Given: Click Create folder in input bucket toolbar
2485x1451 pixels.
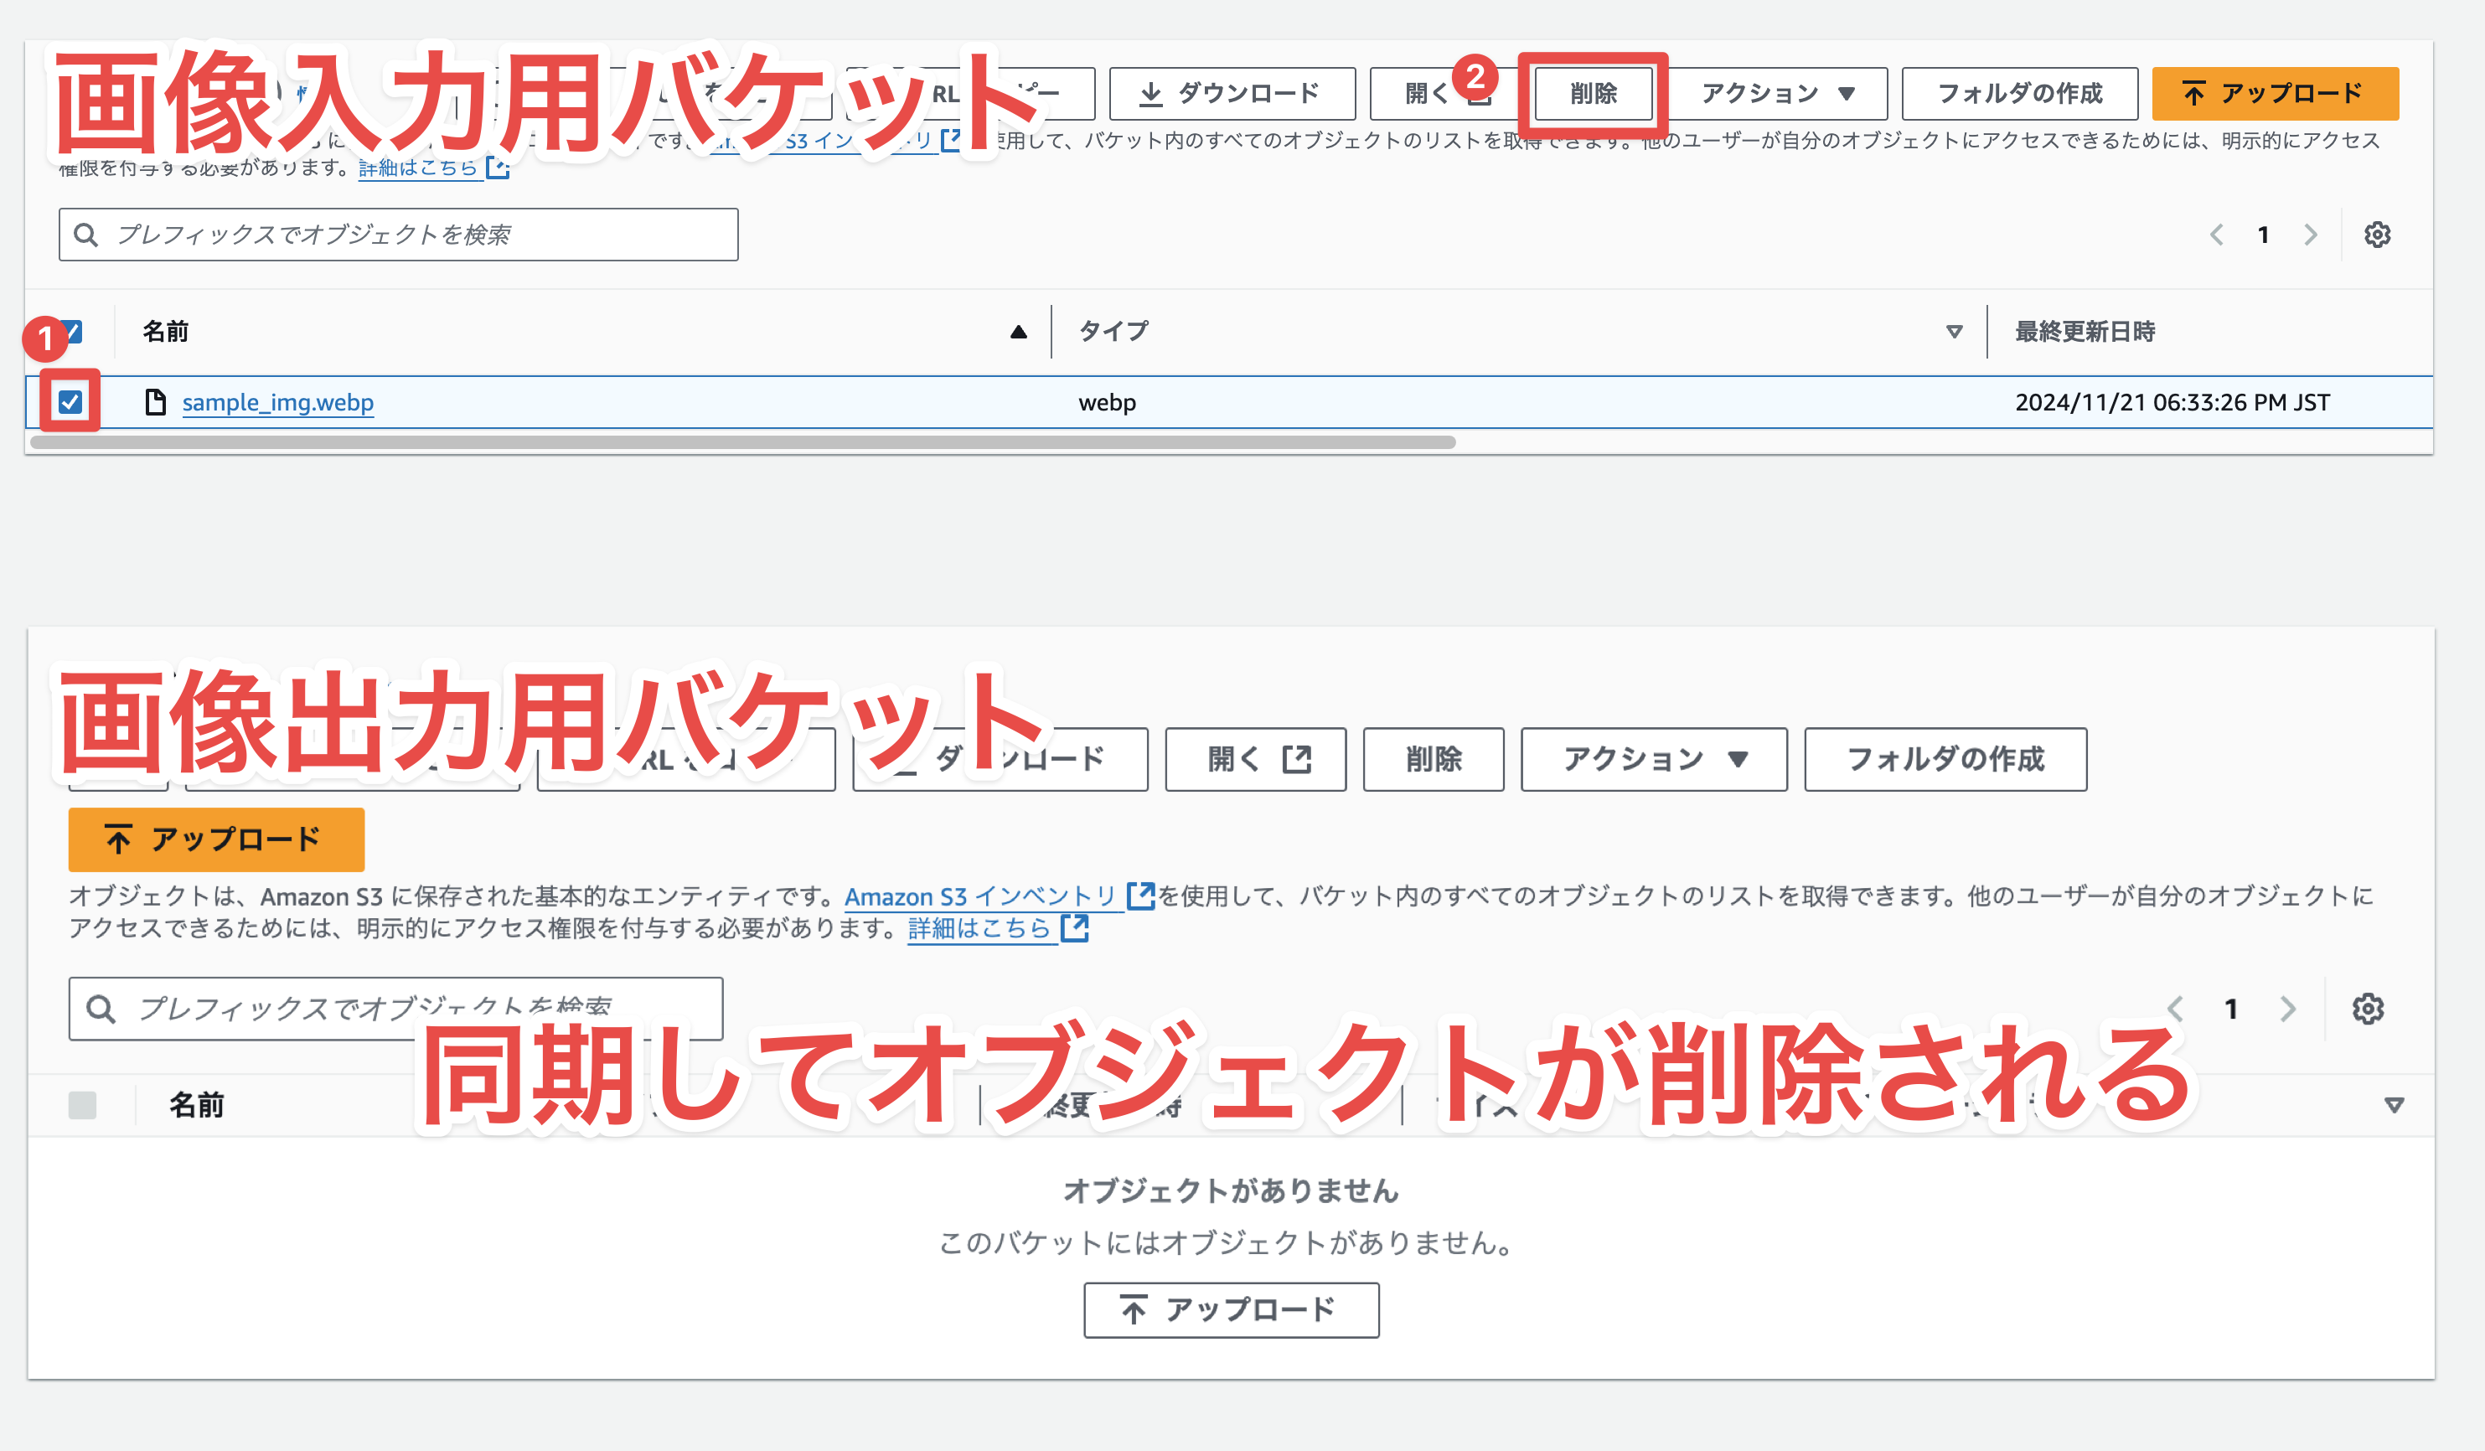Looking at the screenshot, I should tap(2019, 94).
